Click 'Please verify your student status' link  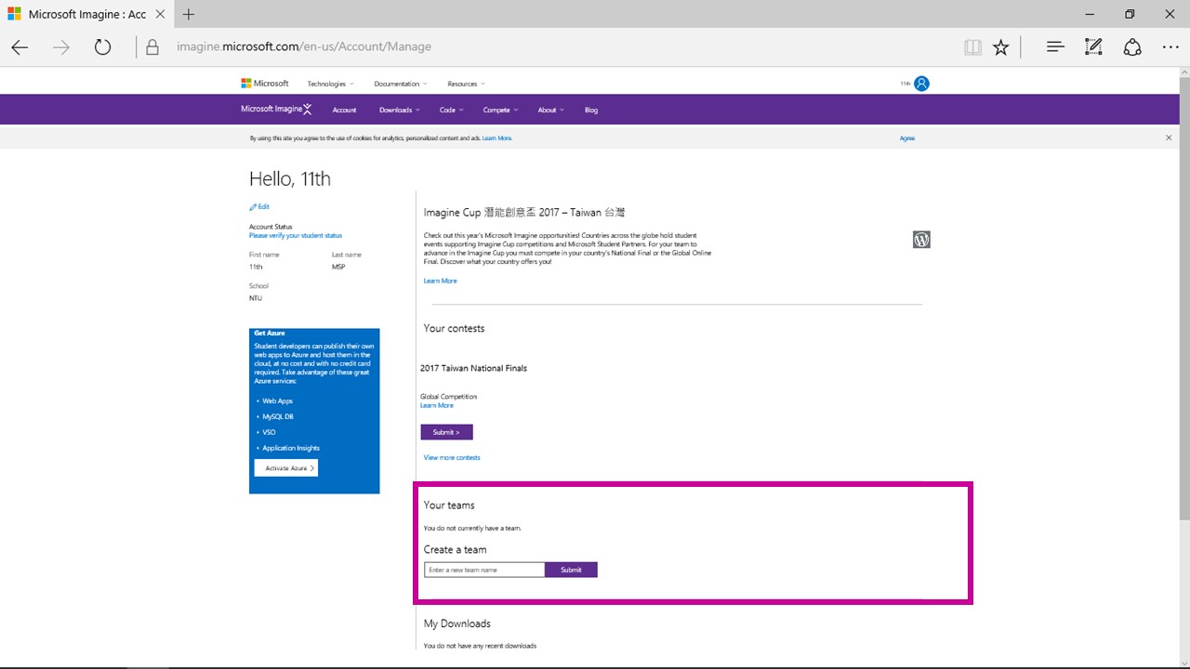[296, 236]
